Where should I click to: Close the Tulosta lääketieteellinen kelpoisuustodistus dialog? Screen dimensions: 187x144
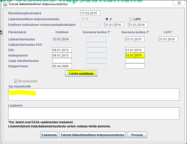pyautogui.click(x=179, y=3)
